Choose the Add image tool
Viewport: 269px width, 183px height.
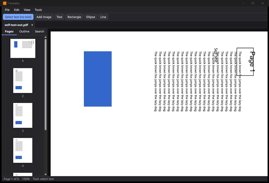pos(44,17)
